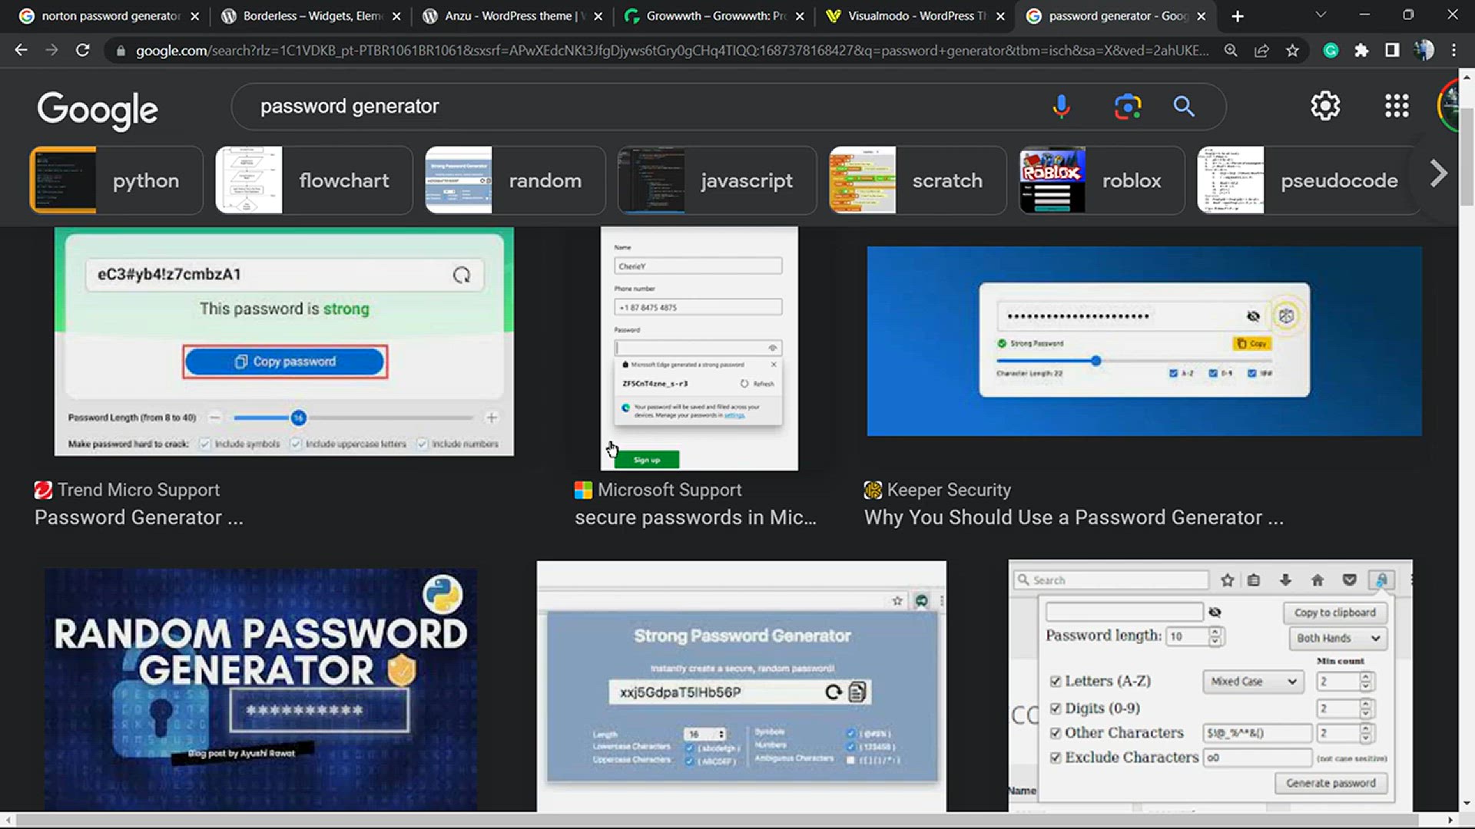Share this page icon
This screenshot has height=829, width=1475.
pyautogui.click(x=1261, y=50)
